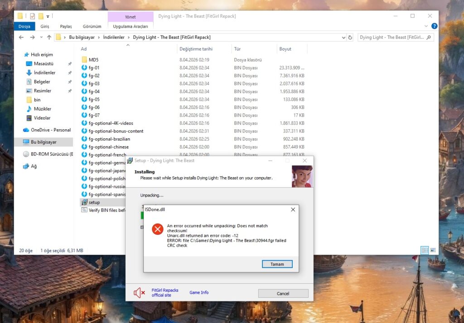This screenshot has width=464, height=323.
Task: Switch to the Giriş ribbon tab
Action: (x=45, y=26)
